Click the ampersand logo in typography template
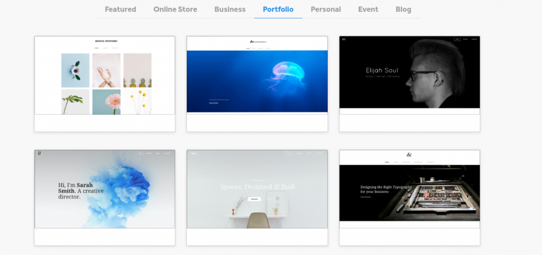The image size is (542, 255). (409, 155)
